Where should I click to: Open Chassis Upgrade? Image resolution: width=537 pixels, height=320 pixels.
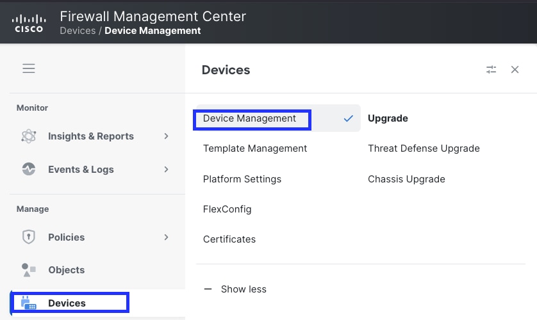click(406, 179)
